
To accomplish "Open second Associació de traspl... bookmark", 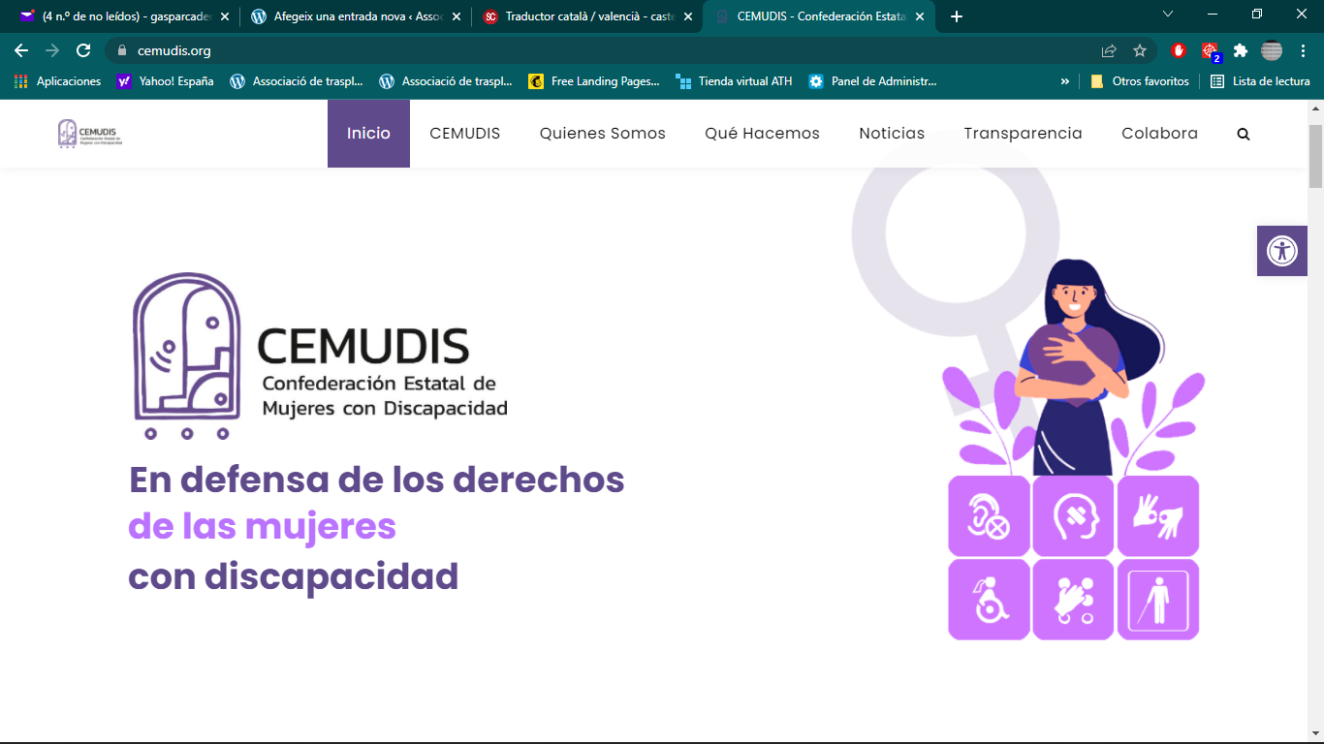I will (446, 81).
